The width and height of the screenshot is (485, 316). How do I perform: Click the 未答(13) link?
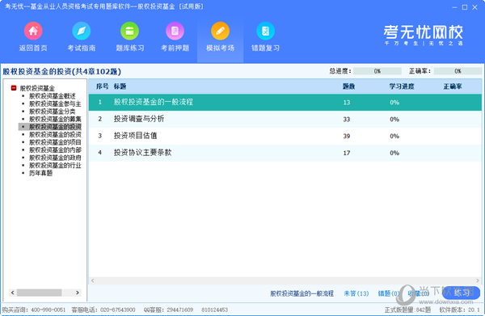[356, 293]
